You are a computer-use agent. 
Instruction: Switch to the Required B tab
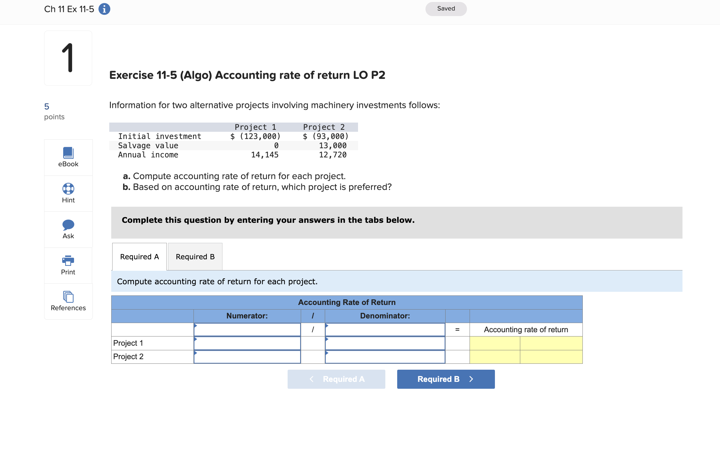(x=195, y=256)
